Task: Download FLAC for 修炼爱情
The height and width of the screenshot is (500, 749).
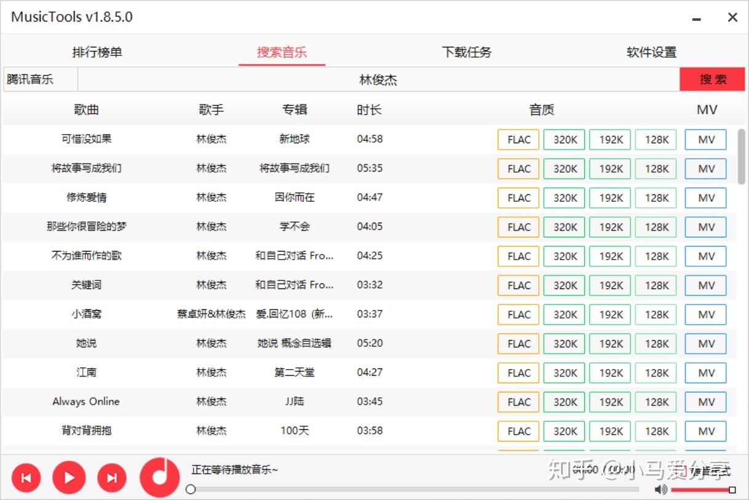Action: click(x=519, y=198)
